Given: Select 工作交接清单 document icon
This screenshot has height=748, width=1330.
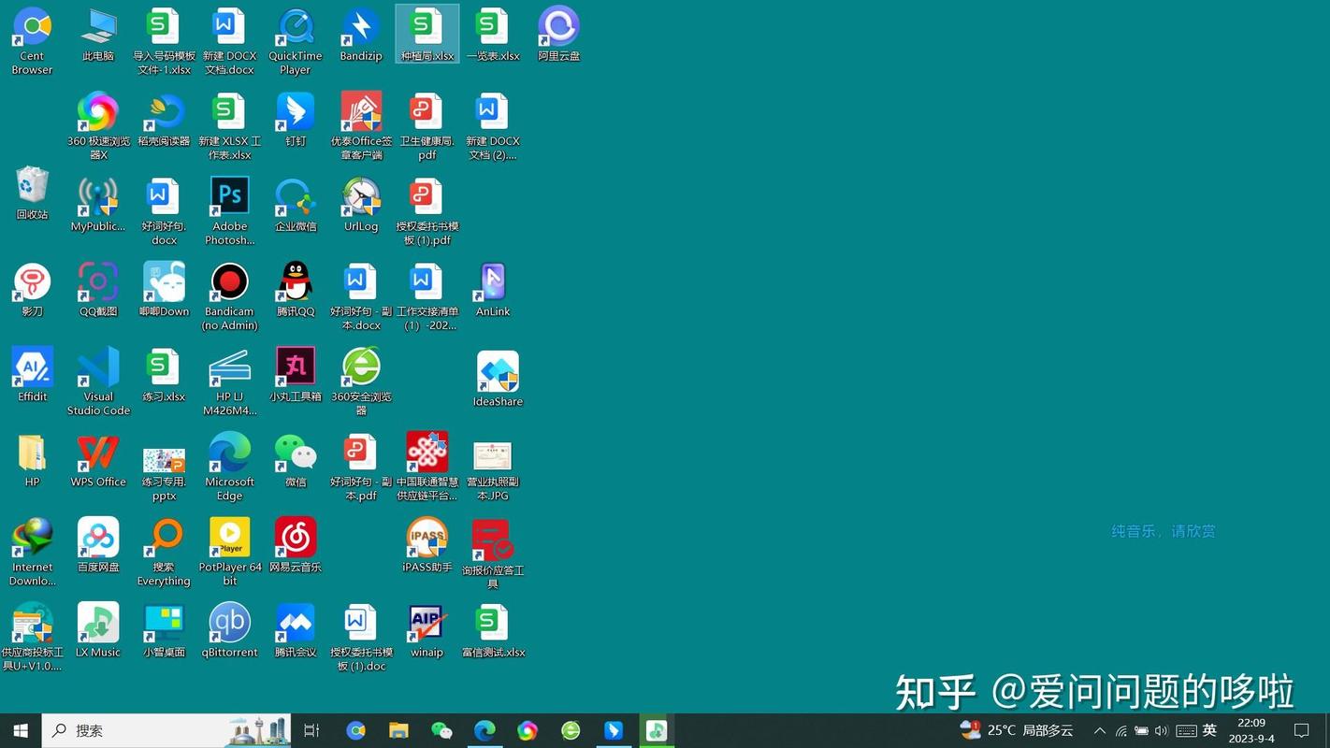Looking at the screenshot, I should click(427, 282).
